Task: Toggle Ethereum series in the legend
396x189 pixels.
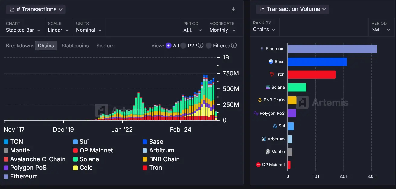Action: click(21, 176)
